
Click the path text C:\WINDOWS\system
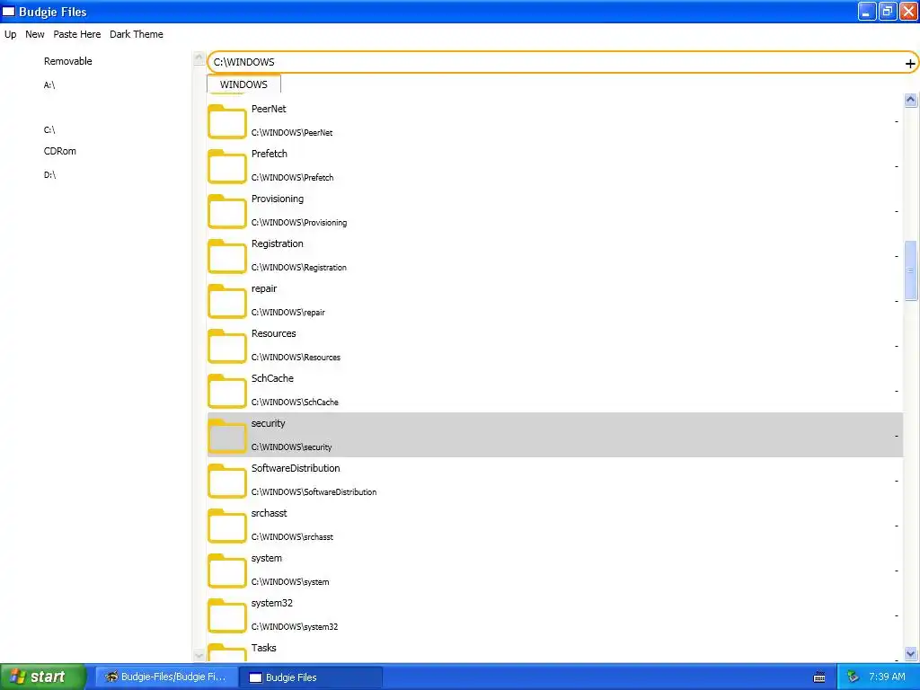pos(290,581)
